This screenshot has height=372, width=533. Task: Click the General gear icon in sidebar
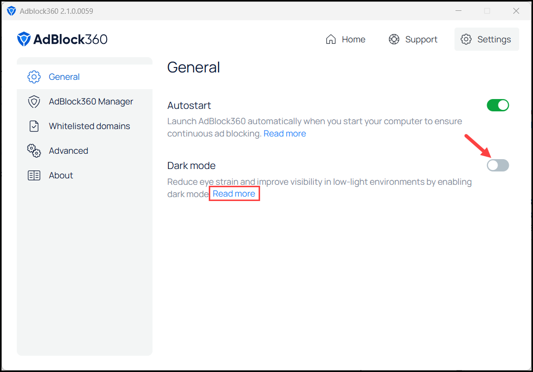coord(34,77)
